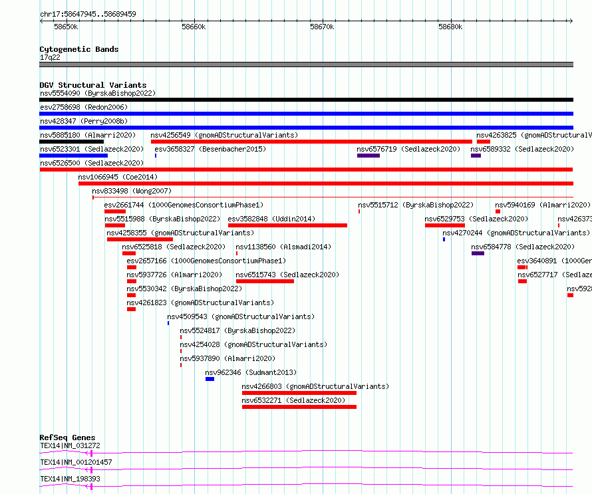Open nsv4256549 (gnomADStructuralVariants) label
Screen dimensions: 592x494
(224, 135)
